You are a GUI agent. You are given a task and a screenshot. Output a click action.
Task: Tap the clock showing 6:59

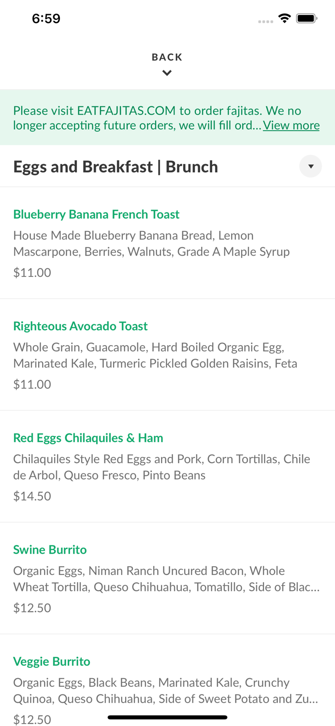(46, 18)
